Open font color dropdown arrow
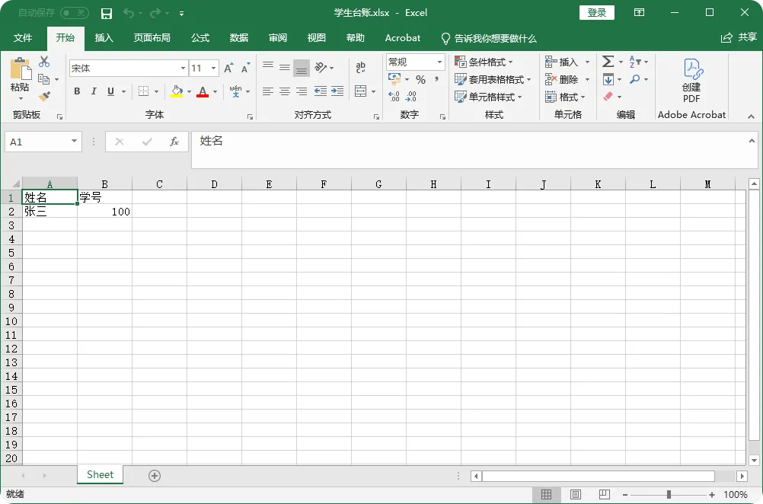Screen dimensions: 763x504 215,91
